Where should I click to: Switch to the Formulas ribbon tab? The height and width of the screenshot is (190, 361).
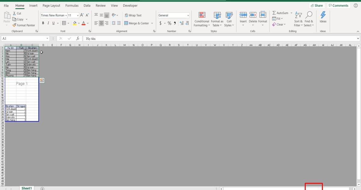(x=72, y=5)
